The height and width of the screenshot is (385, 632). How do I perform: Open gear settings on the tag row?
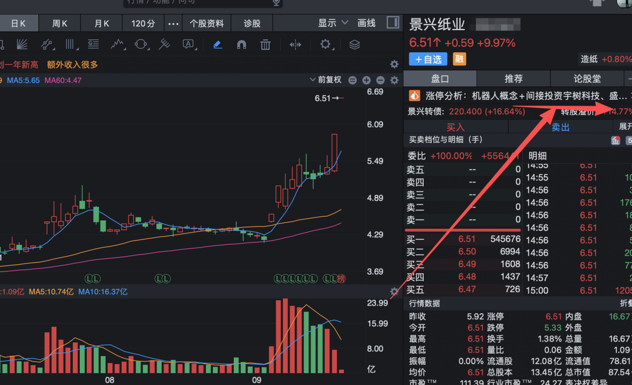[394, 64]
